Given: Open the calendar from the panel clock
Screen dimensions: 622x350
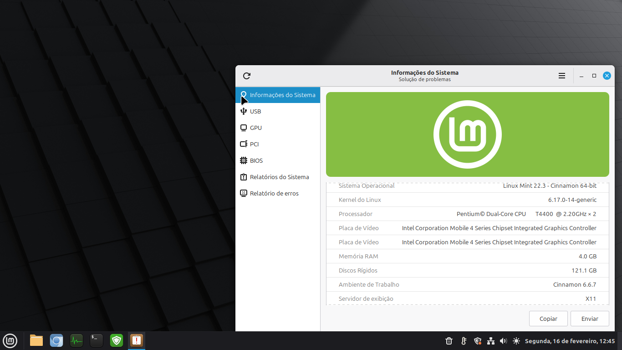Looking at the screenshot, I should [570, 341].
